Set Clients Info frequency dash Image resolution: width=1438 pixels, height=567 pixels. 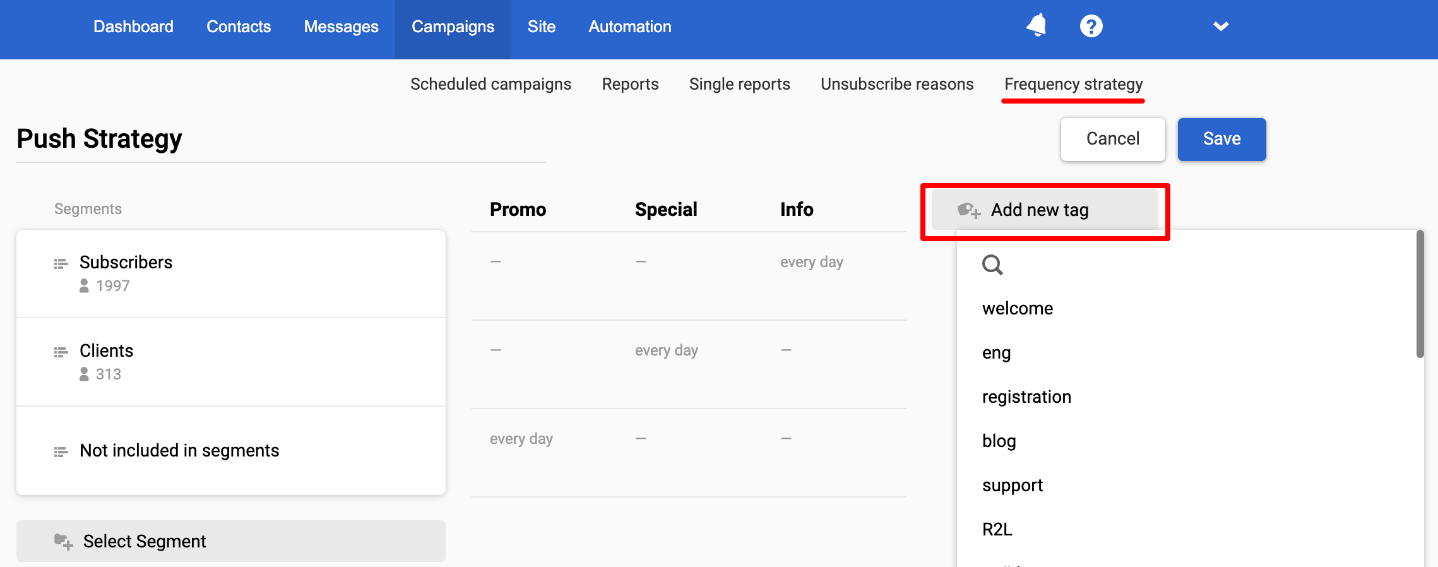click(786, 350)
